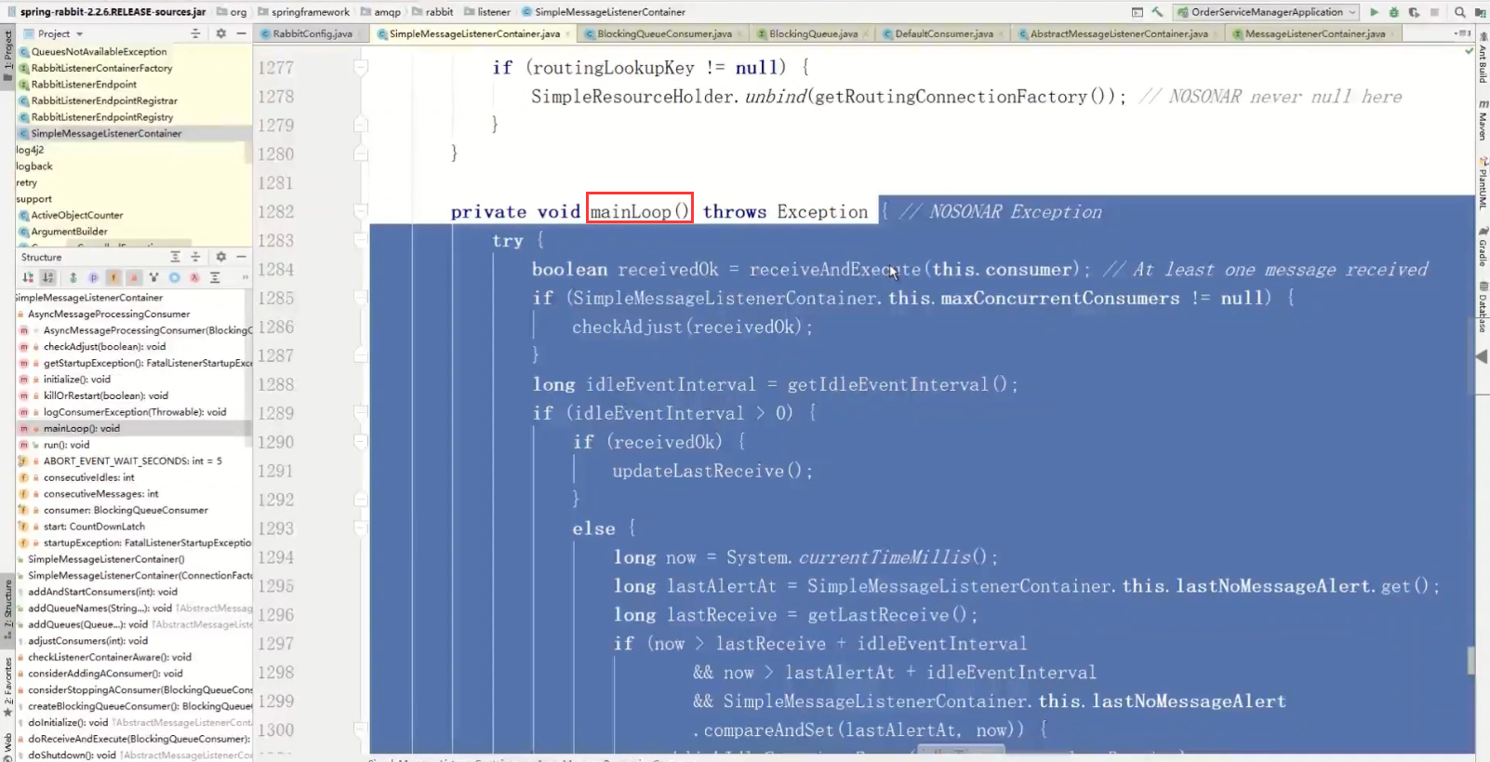Viewport: 1490px width, 762px height.
Task: Collapse all in the Structure panel
Action: pos(195,257)
